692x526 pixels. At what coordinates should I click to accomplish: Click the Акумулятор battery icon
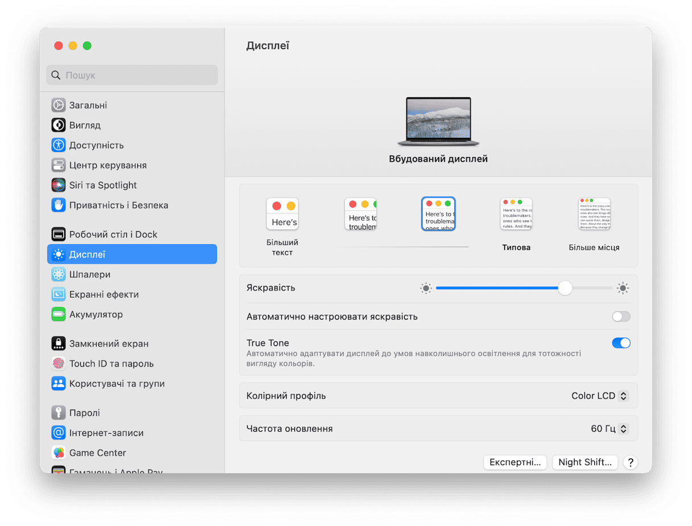[x=59, y=314]
